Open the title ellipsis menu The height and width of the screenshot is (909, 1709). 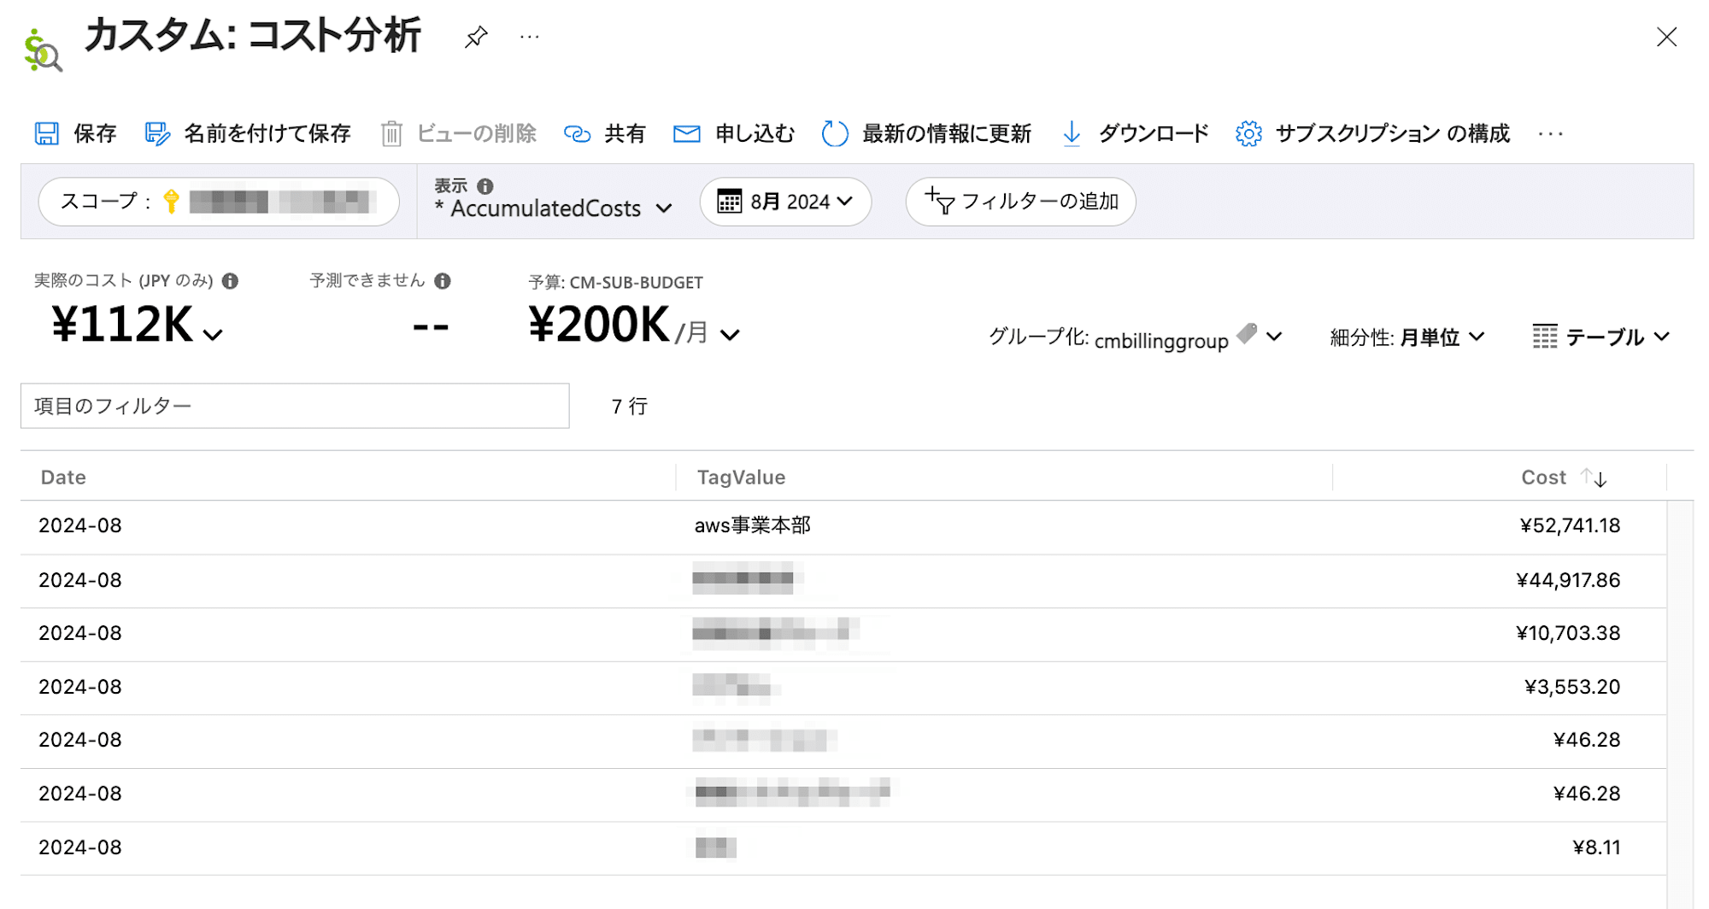coord(530,37)
